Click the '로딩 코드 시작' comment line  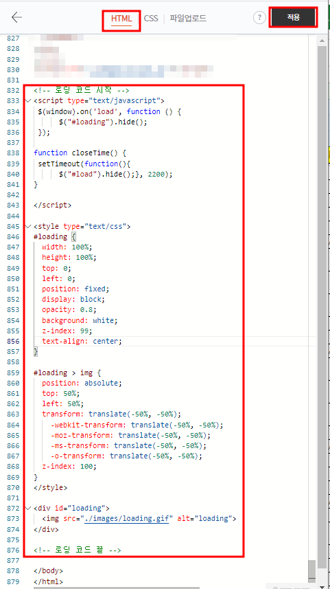[82, 90]
